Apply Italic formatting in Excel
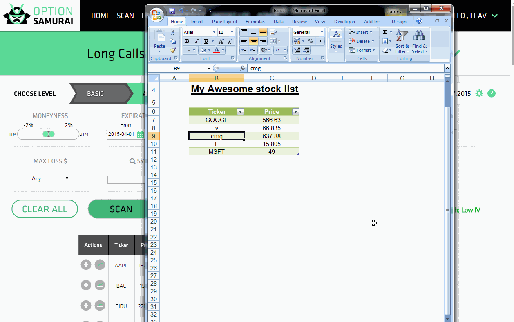The image size is (514, 322). click(x=197, y=41)
